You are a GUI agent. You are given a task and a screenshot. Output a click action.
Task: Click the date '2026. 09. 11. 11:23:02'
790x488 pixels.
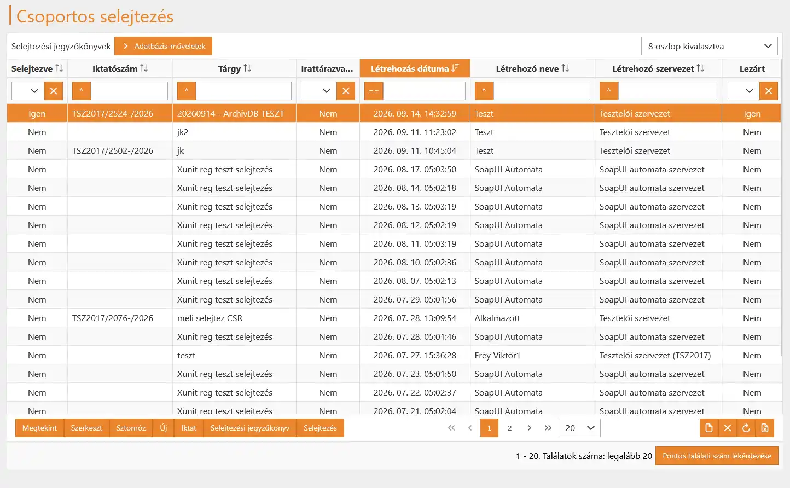tap(415, 132)
